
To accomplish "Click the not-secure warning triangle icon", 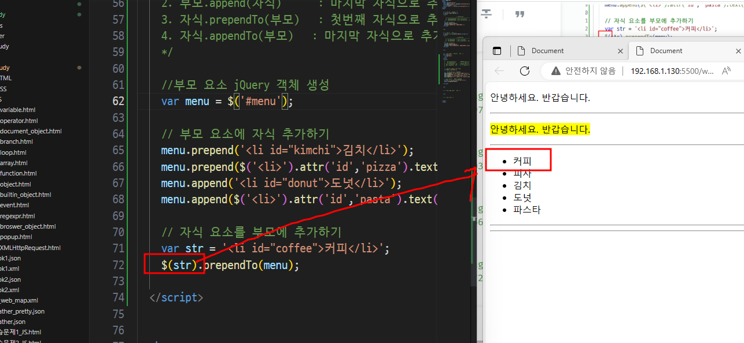I will point(556,71).
